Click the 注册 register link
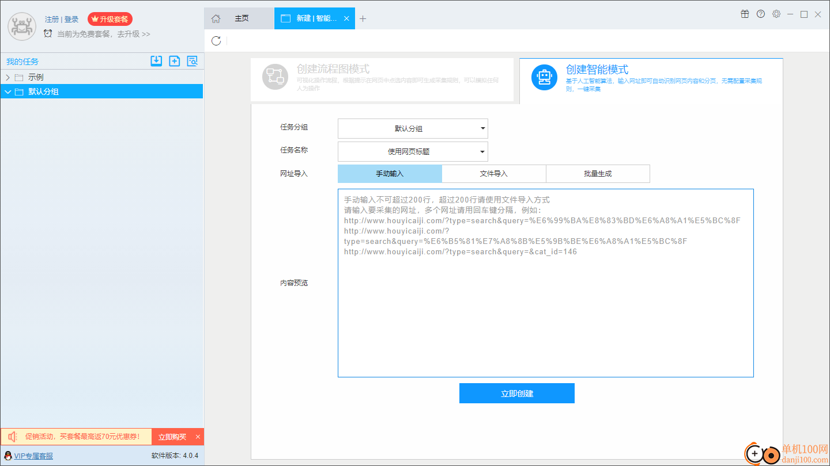 (x=52, y=20)
